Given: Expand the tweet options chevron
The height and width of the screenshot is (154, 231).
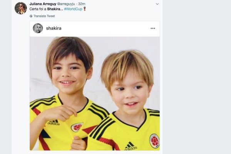Looking at the screenshot, I should (x=157, y=4).
